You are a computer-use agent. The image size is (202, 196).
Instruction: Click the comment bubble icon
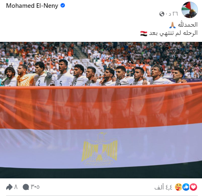(26, 187)
